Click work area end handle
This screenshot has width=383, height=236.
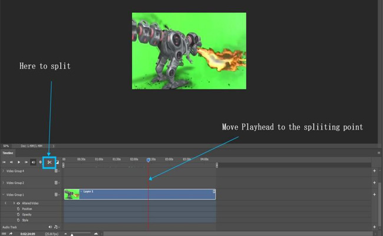217,165
